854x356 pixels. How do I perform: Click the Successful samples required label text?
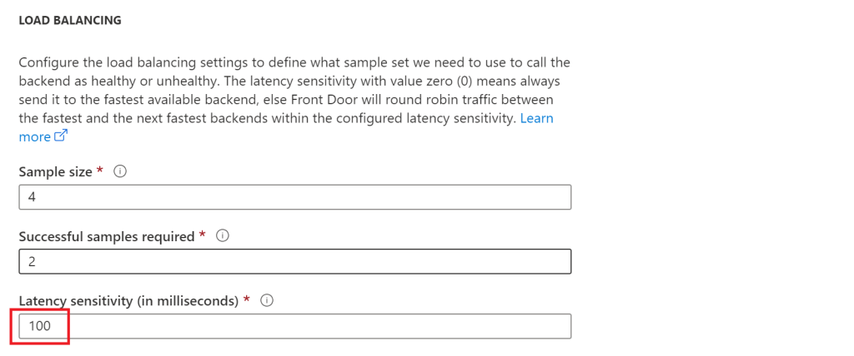[x=106, y=236]
